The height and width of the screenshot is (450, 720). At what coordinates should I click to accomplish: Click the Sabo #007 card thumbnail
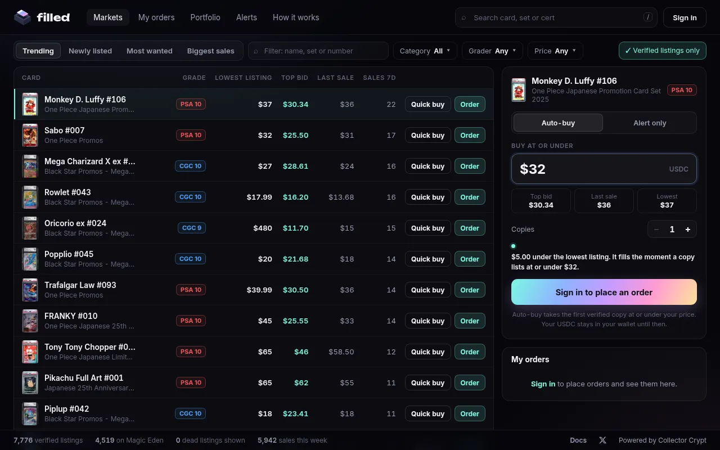(30, 135)
